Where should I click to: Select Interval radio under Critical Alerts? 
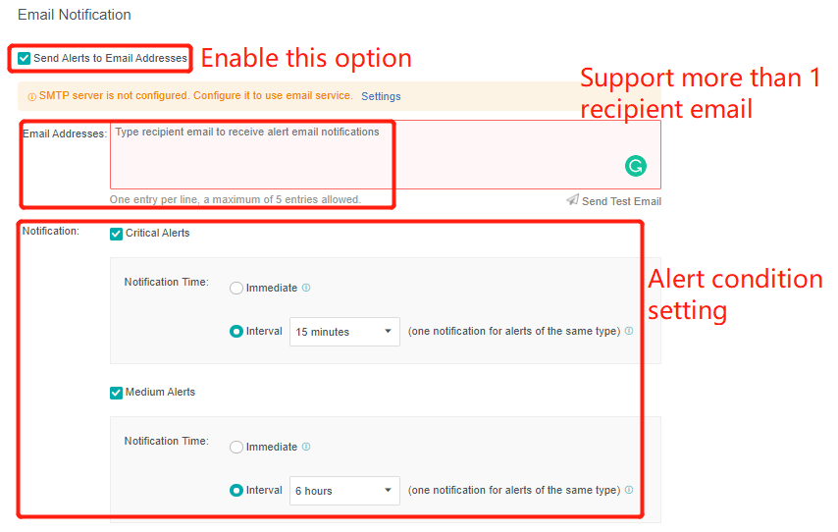[x=236, y=332]
